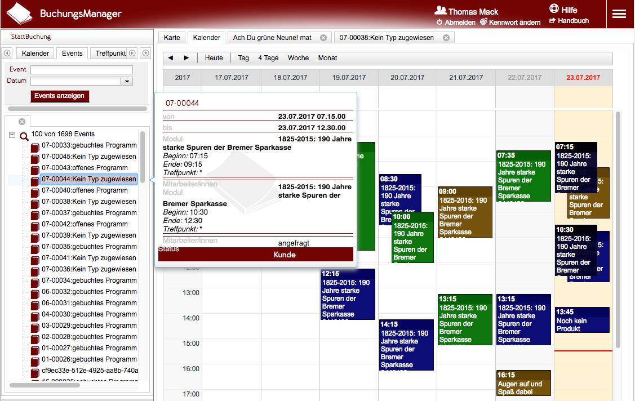Open the hamburger menu in the header
This screenshot has width=635, height=401.
[x=619, y=14]
